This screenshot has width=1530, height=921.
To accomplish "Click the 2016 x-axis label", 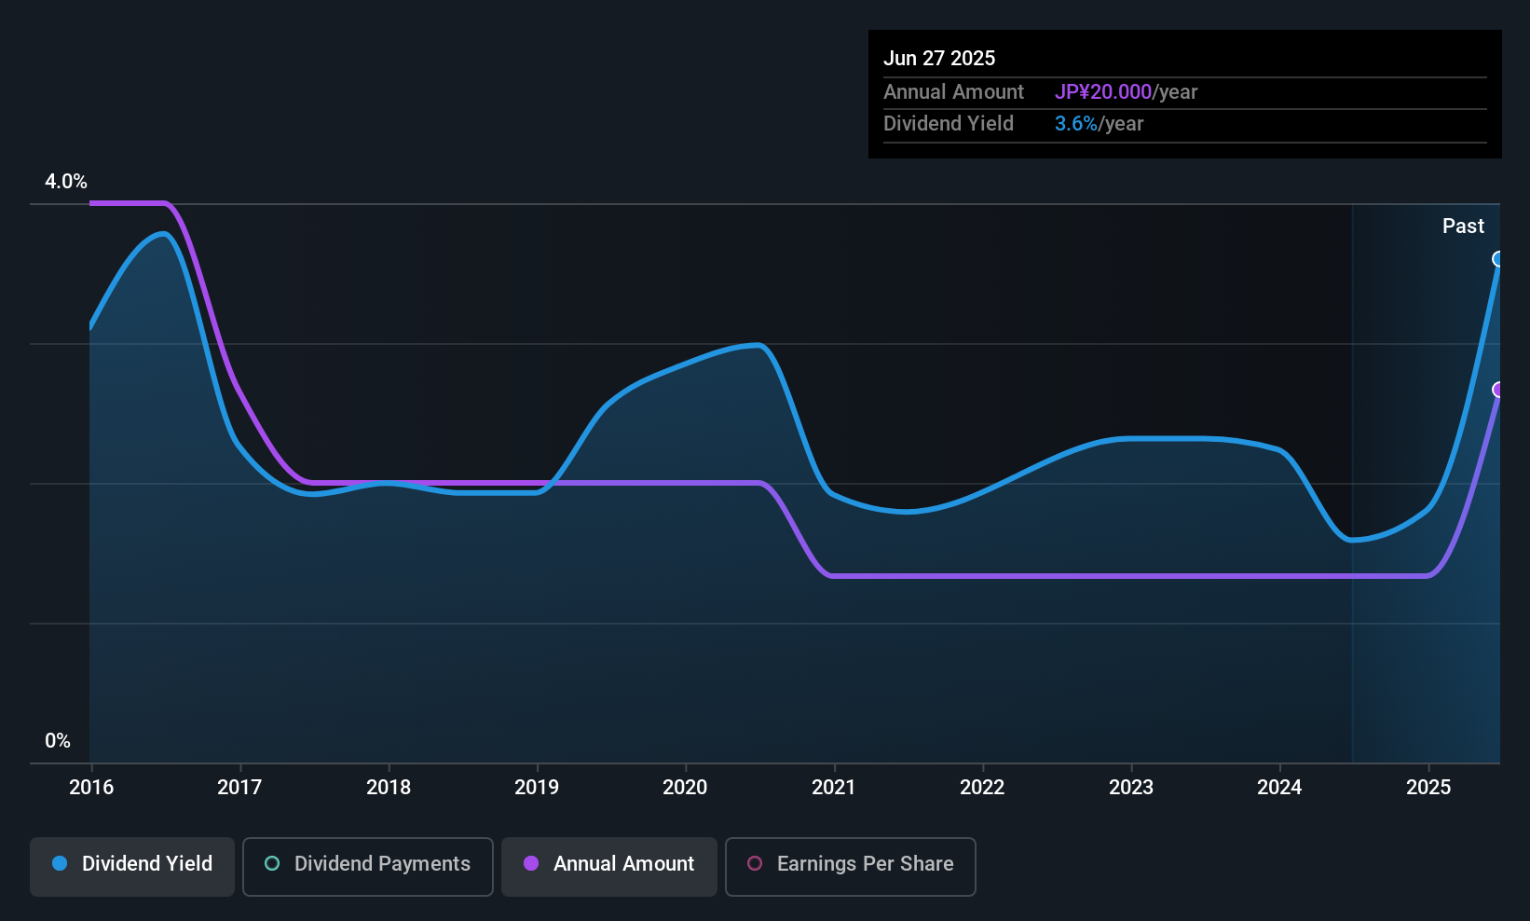I will pos(91,787).
